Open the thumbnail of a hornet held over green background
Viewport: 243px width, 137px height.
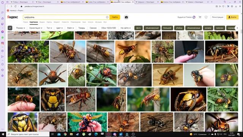(x=87, y=122)
